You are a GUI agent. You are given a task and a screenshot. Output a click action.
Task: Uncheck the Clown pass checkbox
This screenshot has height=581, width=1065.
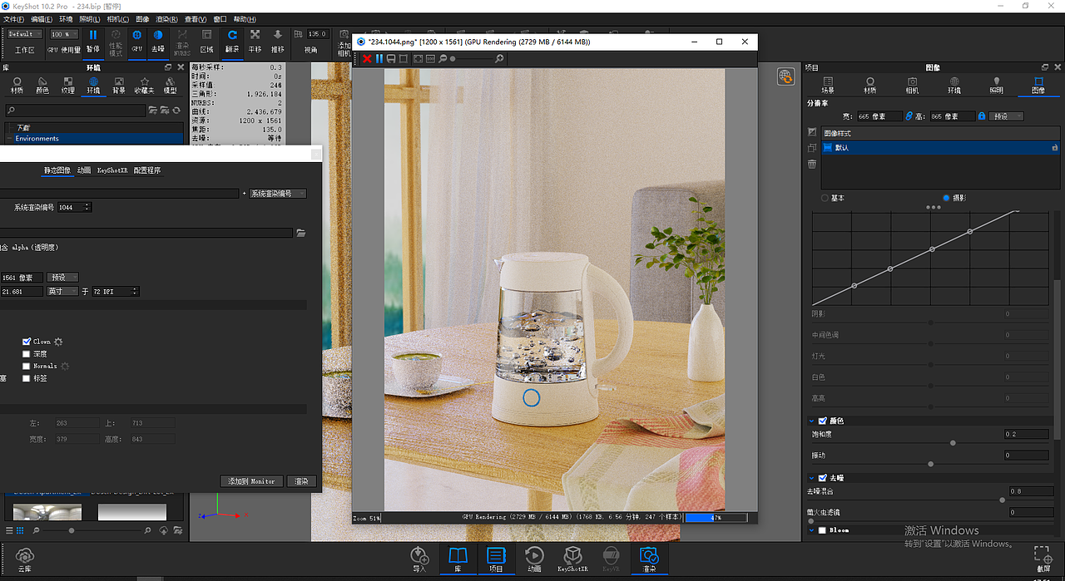coord(27,342)
